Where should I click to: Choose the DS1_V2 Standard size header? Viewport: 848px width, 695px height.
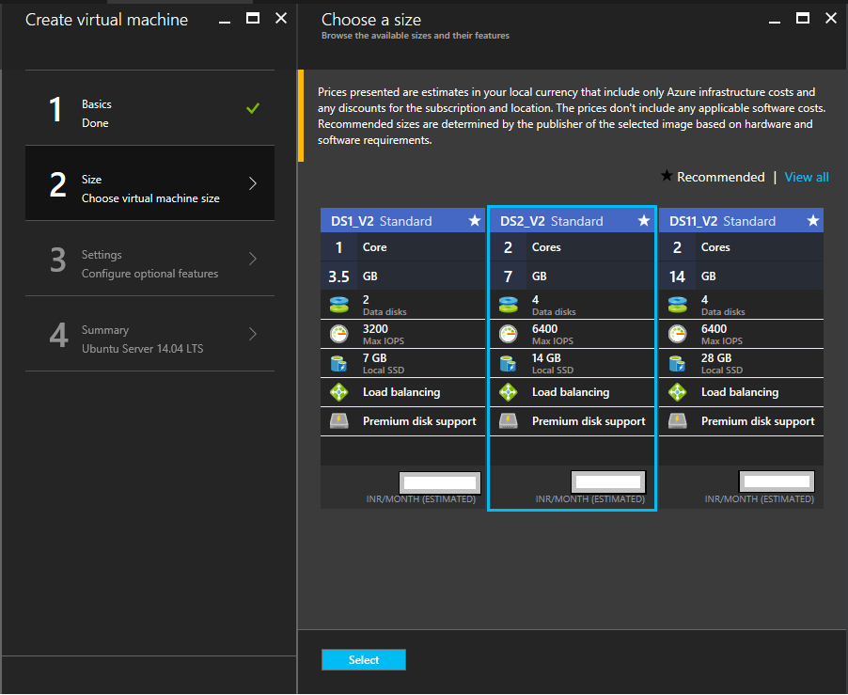(x=403, y=221)
